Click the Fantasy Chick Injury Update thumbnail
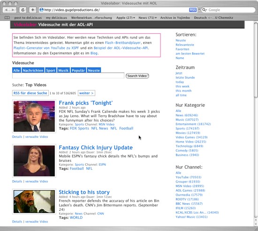This screenshot has height=231, width=258. pyautogui.click(x=34, y=161)
